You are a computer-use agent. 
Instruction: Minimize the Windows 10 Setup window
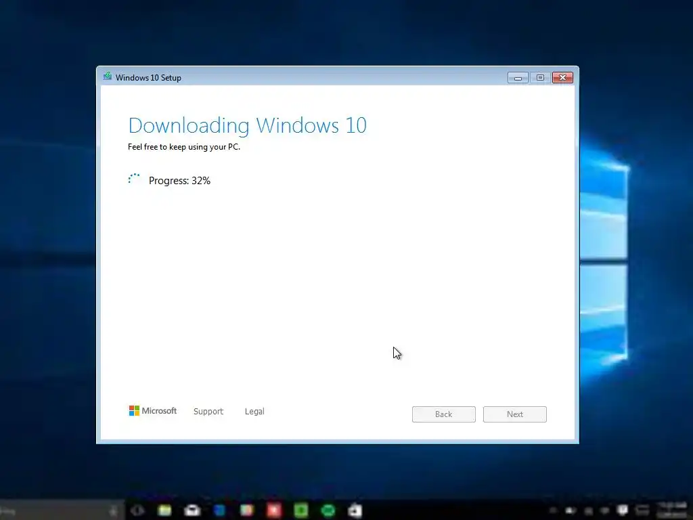pos(518,78)
